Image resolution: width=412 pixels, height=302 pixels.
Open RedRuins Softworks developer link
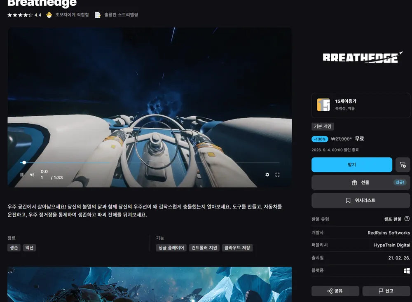(389, 233)
